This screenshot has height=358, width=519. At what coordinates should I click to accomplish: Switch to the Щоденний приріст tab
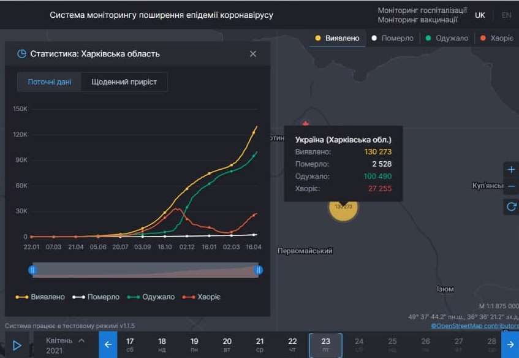(x=126, y=82)
